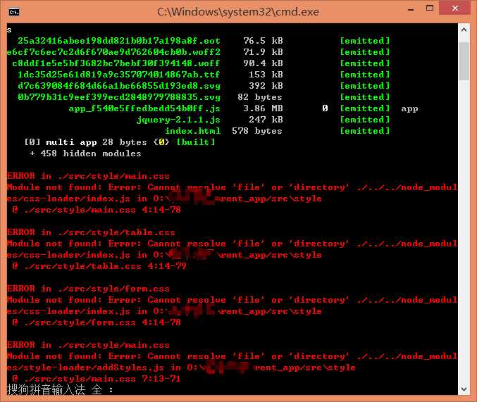The image size is (477, 402).
Task: Click the cmd.exe system menu icon
Action: (x=14, y=12)
